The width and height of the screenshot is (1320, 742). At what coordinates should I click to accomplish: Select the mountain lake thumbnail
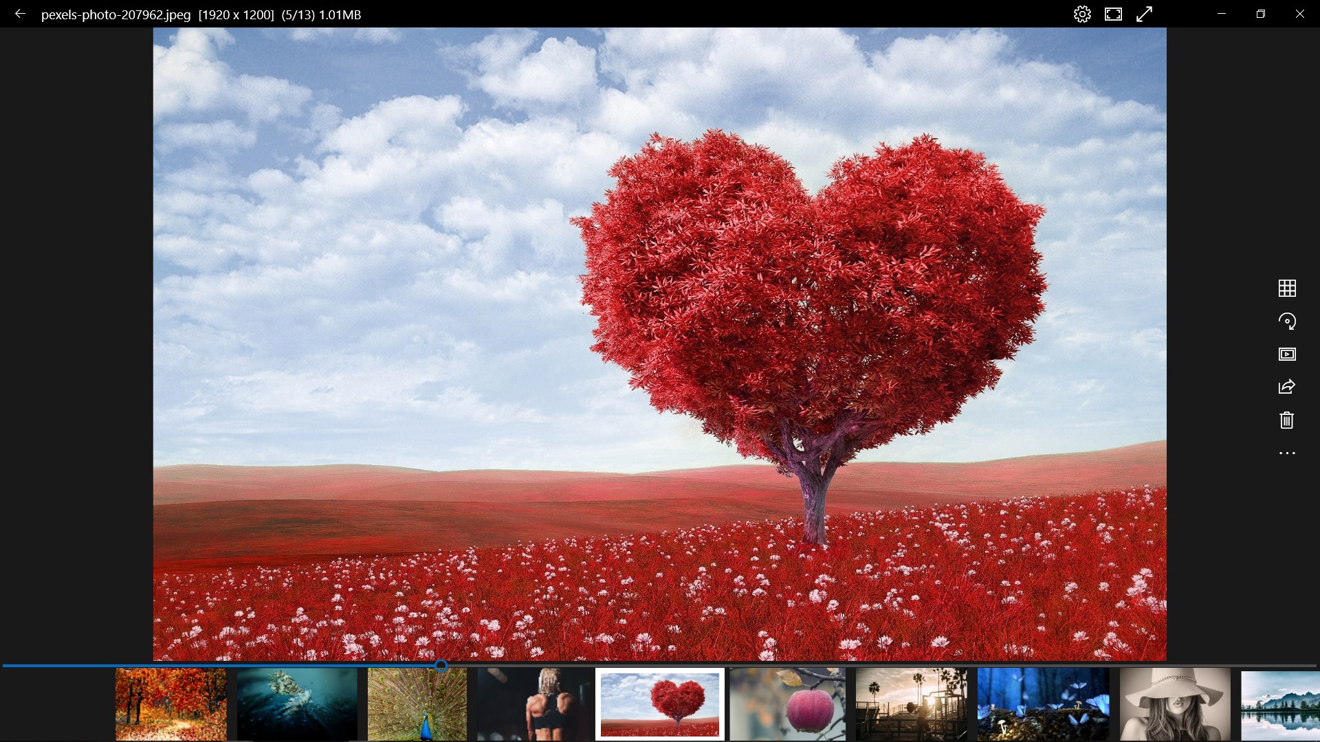click(1279, 704)
